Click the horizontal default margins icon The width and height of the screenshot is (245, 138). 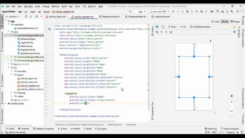point(162,32)
